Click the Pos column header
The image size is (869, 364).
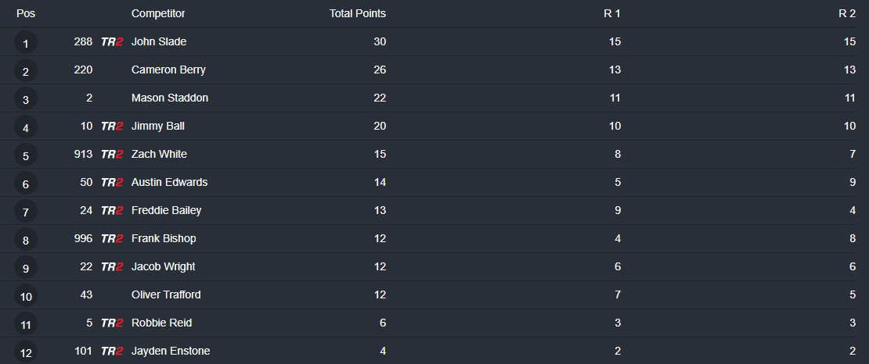(26, 13)
